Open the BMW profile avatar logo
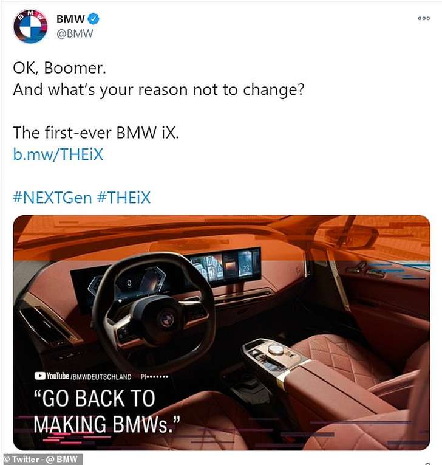The height and width of the screenshot is (465, 442). [30, 26]
